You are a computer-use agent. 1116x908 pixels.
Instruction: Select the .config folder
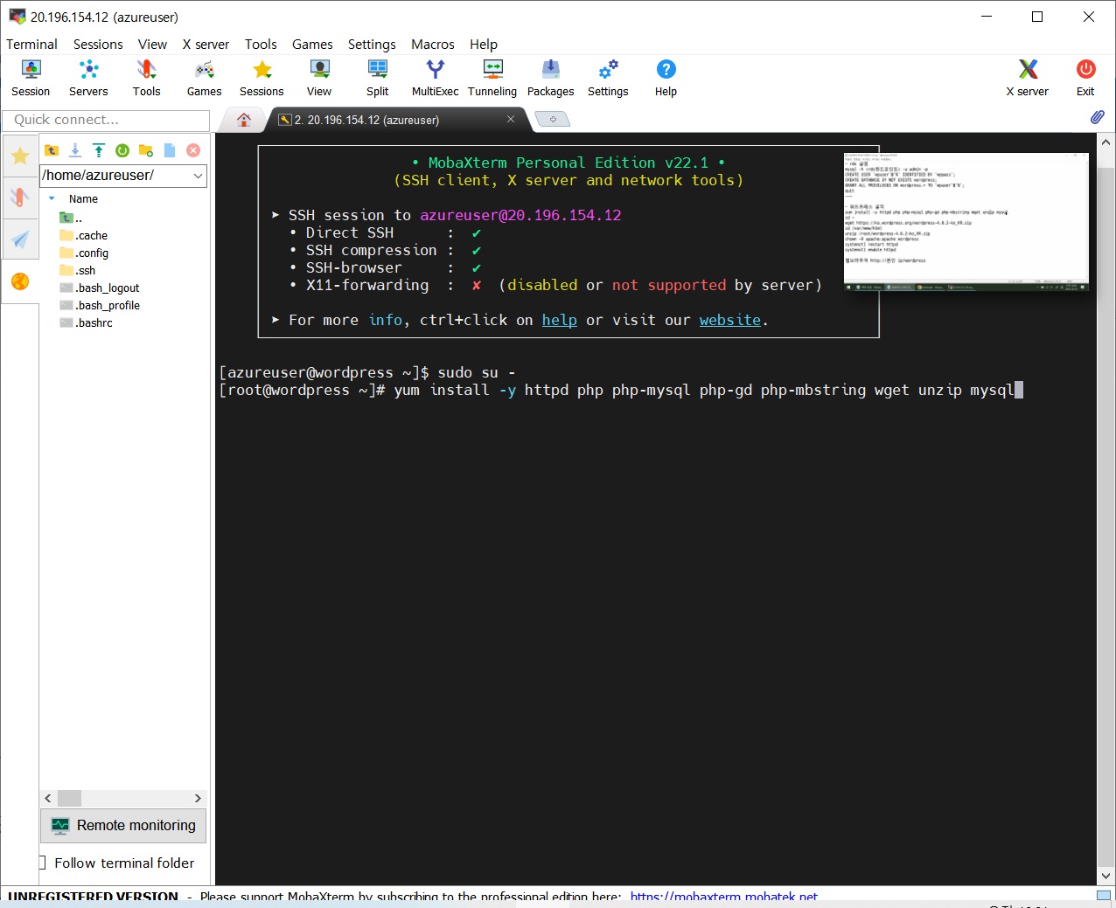pyautogui.click(x=84, y=253)
